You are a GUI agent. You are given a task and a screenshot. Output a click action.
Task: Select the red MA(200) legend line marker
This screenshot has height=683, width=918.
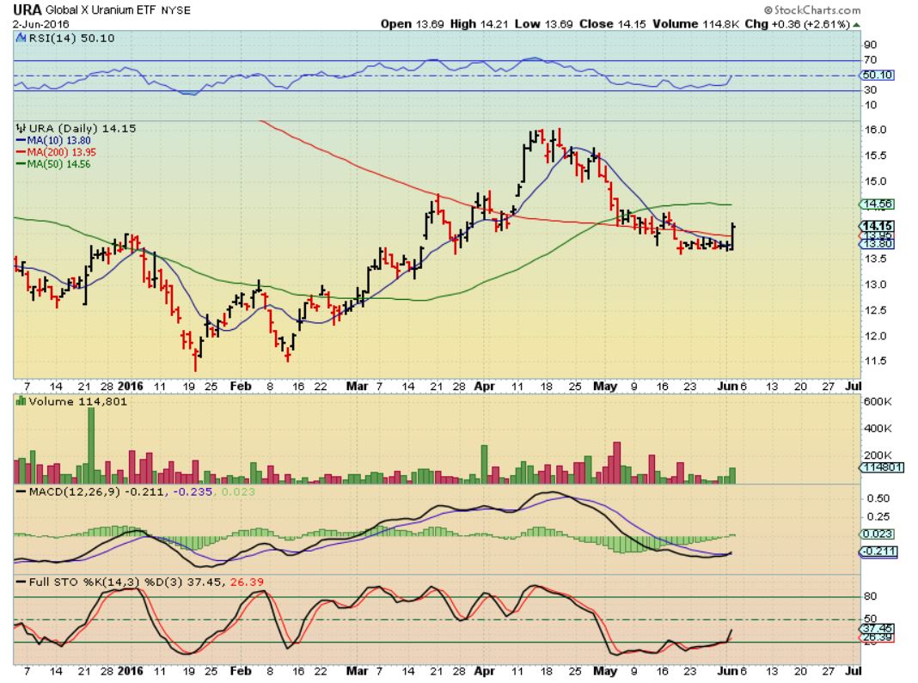click(21, 152)
